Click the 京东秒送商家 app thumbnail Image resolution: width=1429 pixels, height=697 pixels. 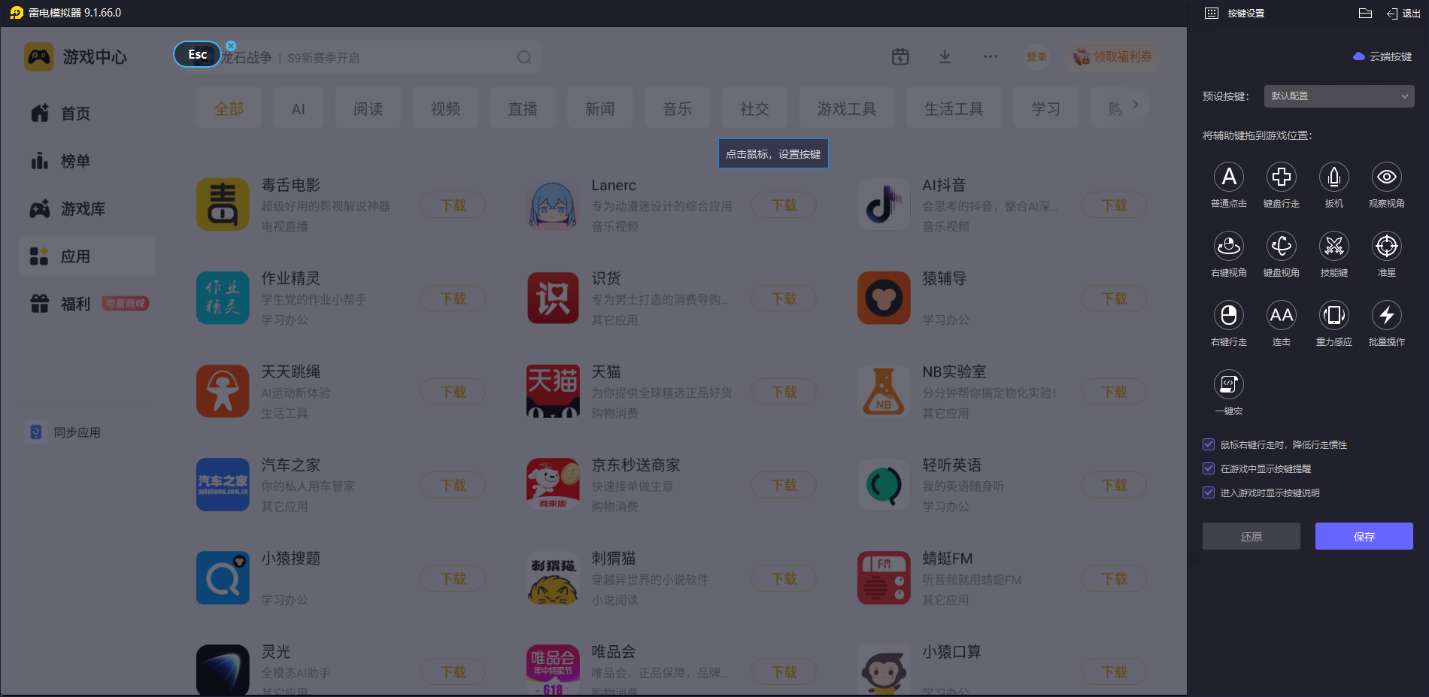(x=553, y=484)
